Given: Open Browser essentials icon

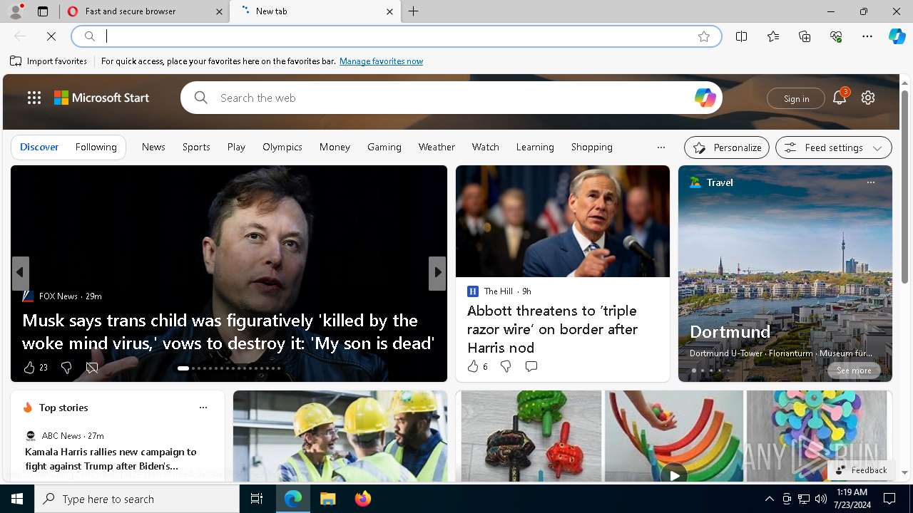Looking at the screenshot, I should point(836,36).
